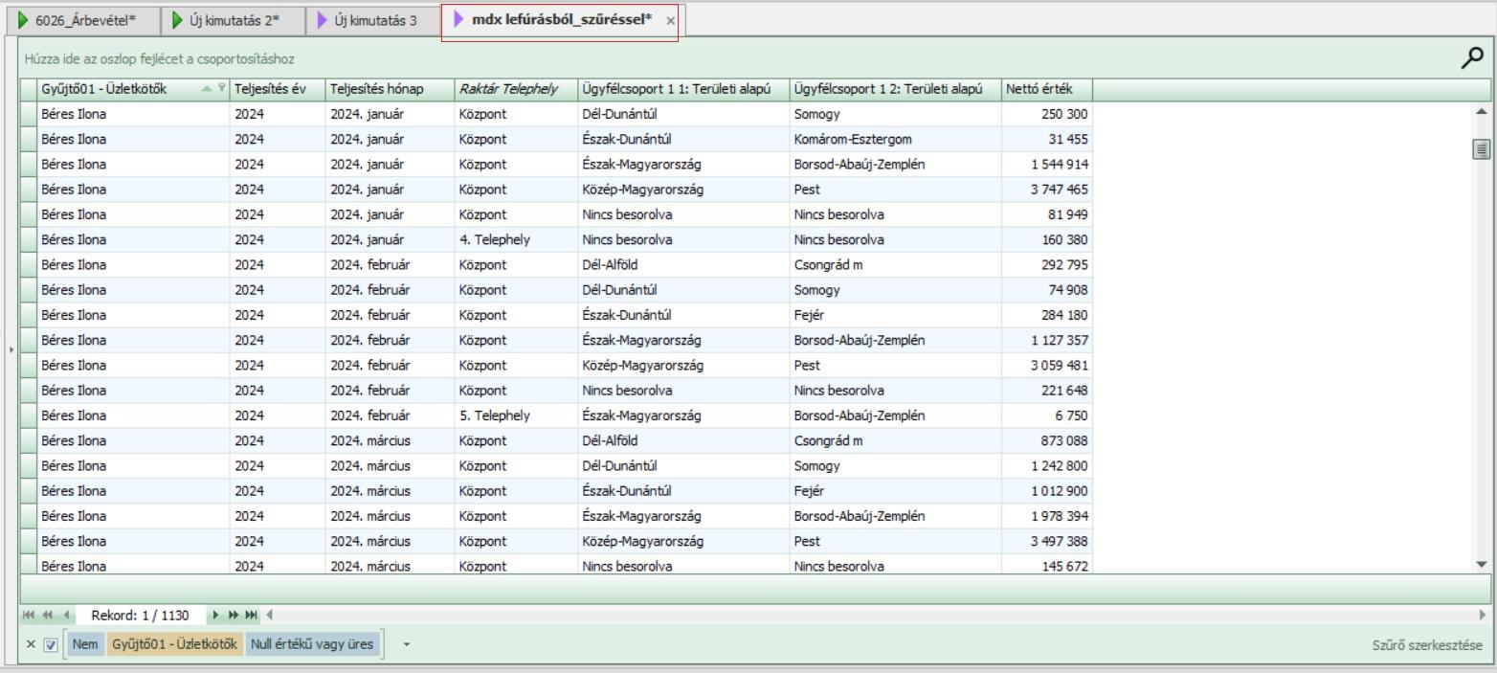This screenshot has width=1497, height=673.
Task: Switch to the Új kimutatás 3 tab
Action: point(375,20)
